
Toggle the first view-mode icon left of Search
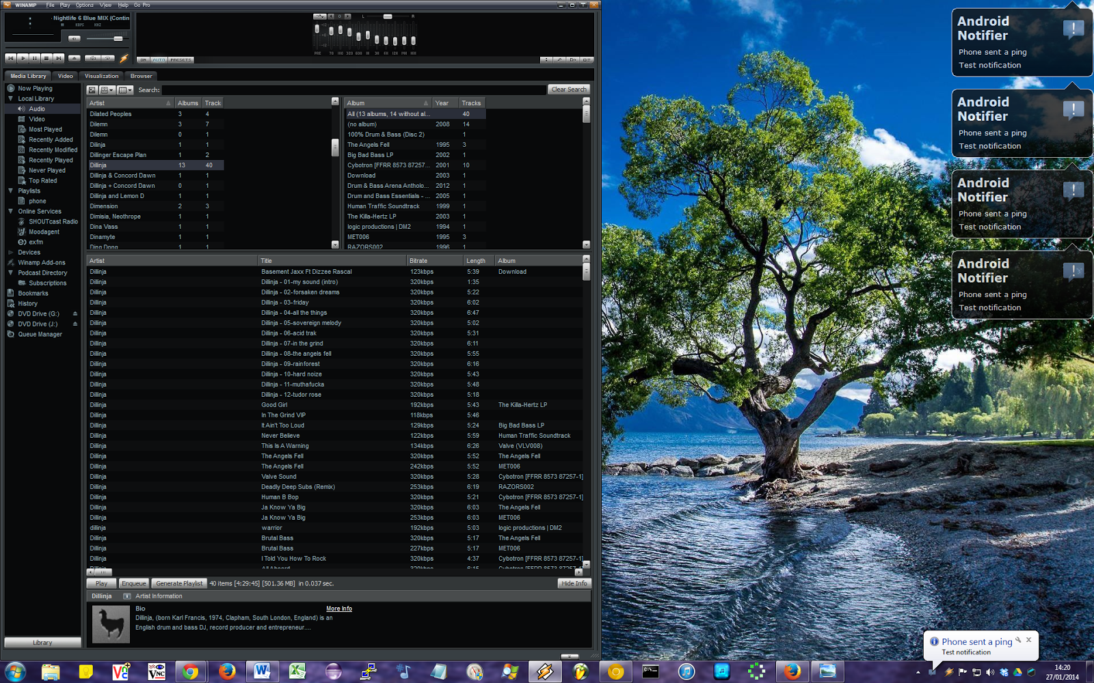[x=92, y=89]
